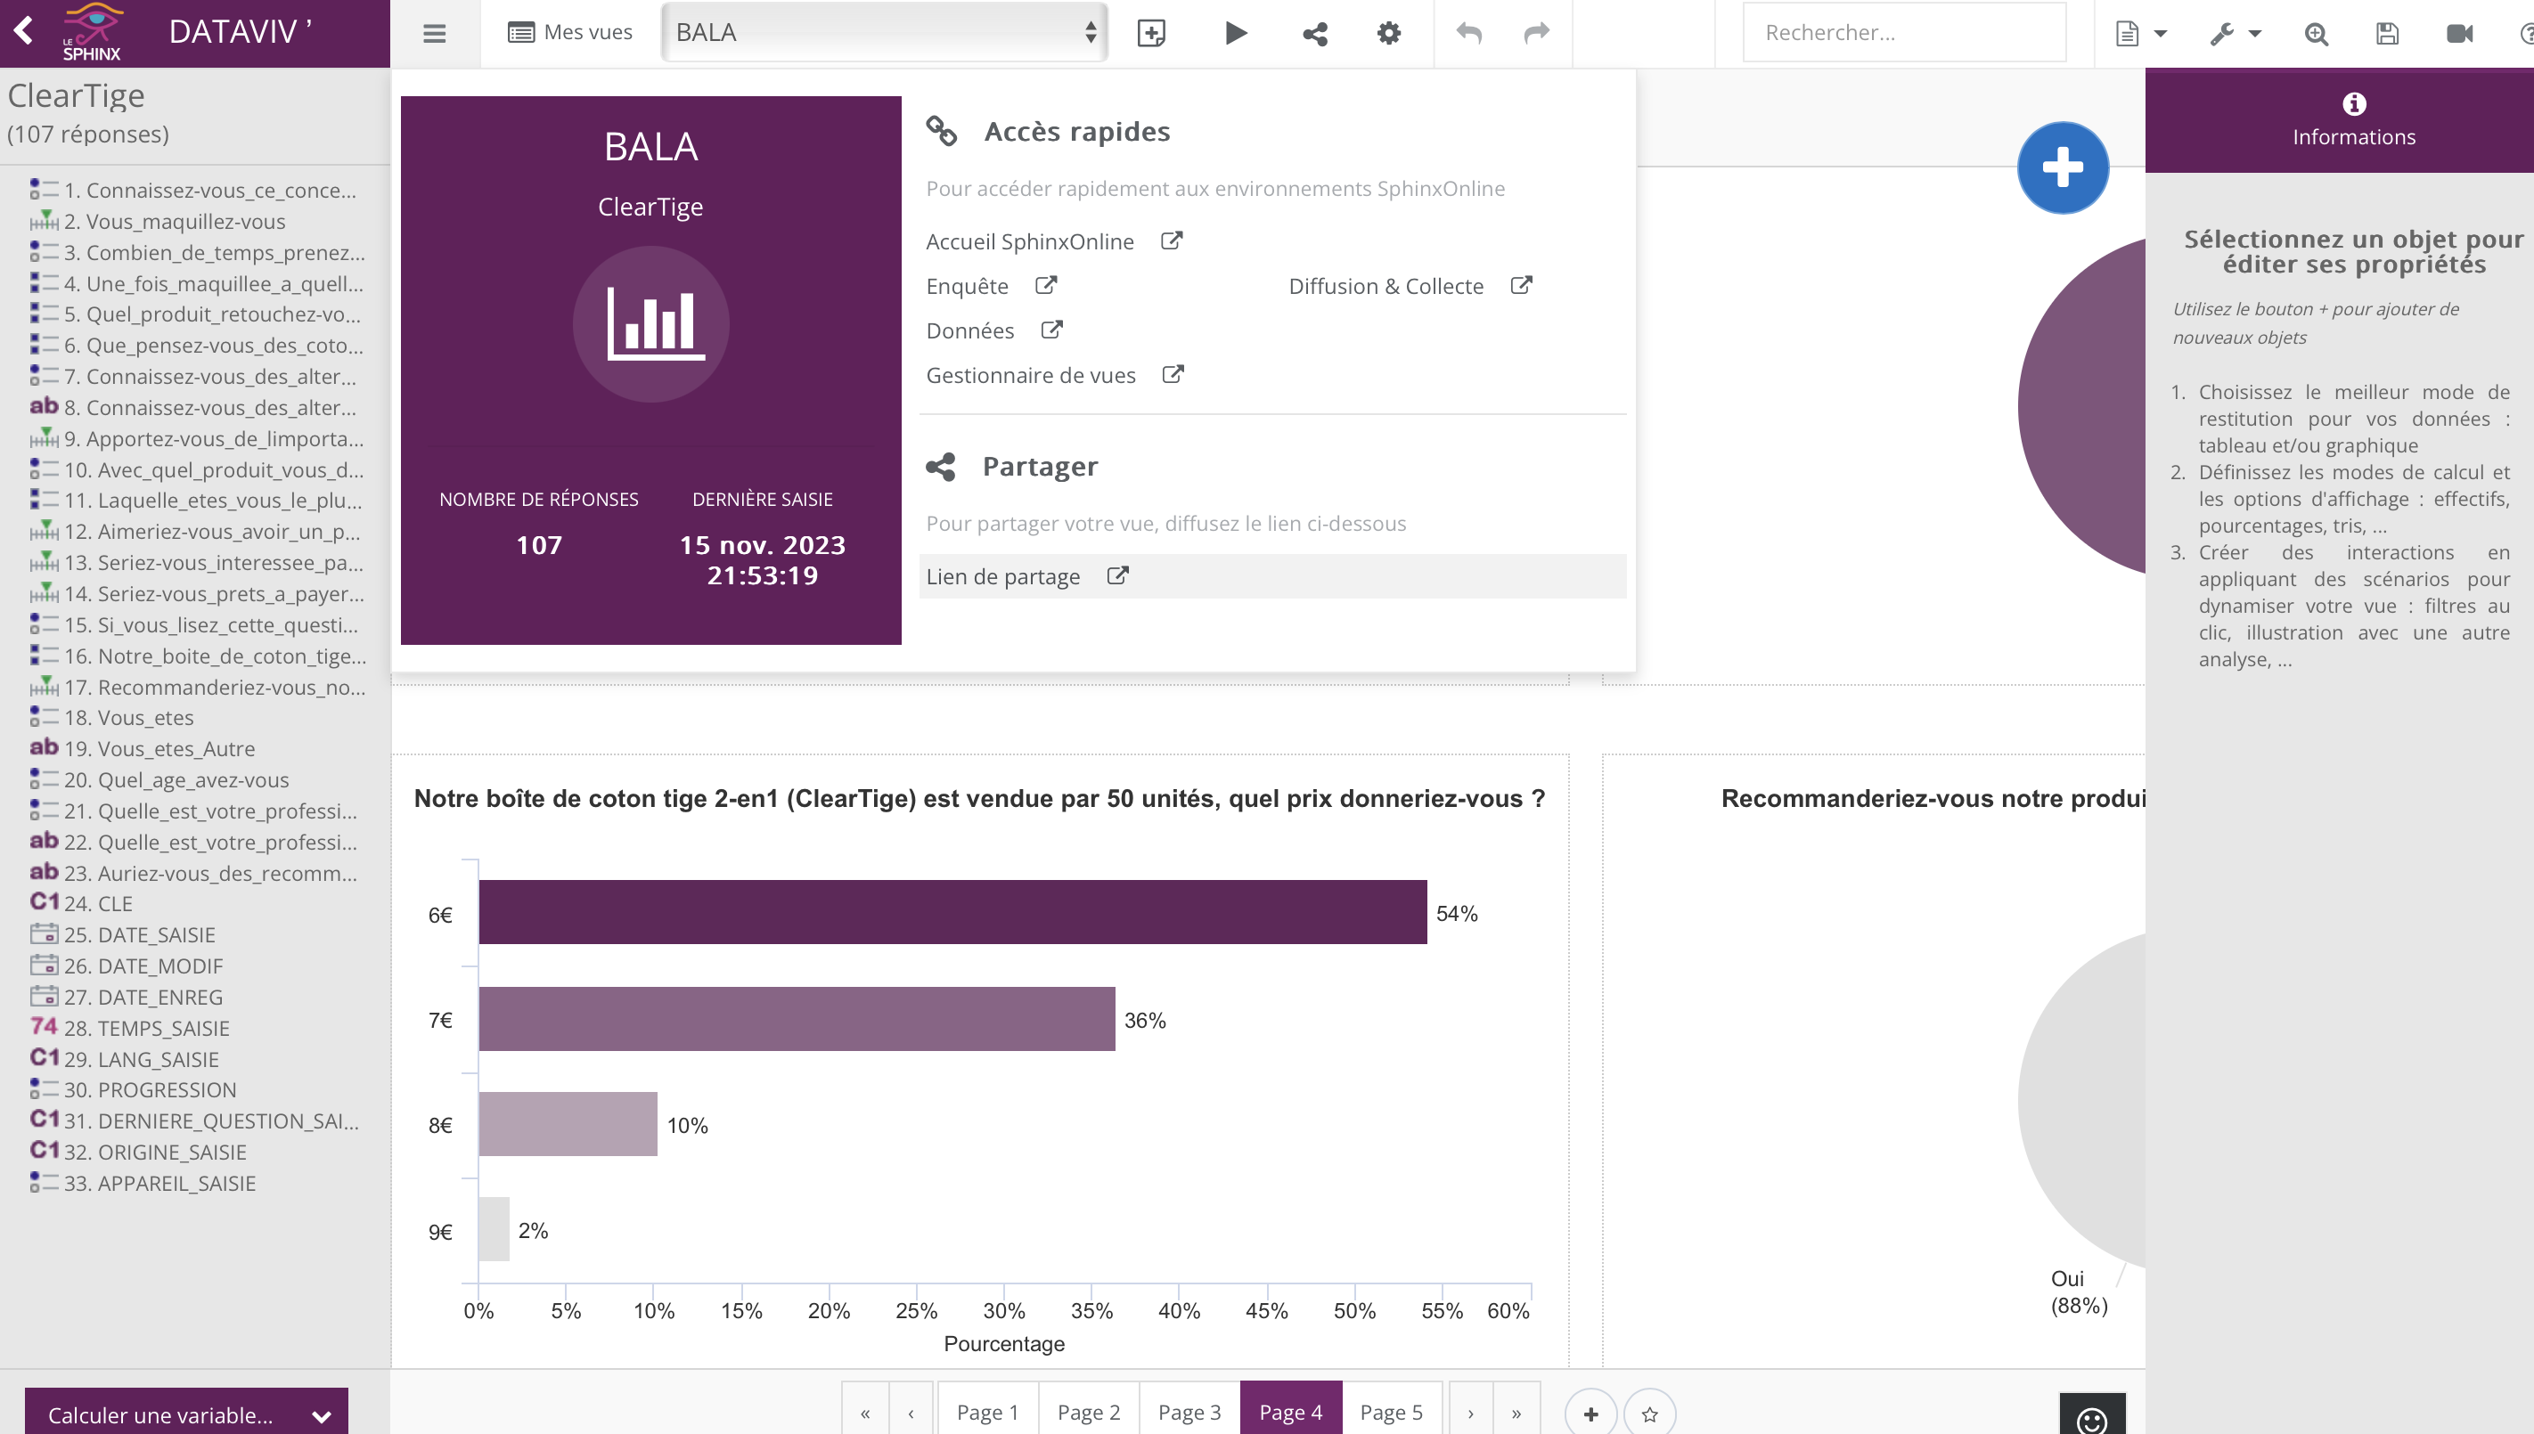Save the view with floppy icon
2534x1434 pixels.
pos(2386,34)
